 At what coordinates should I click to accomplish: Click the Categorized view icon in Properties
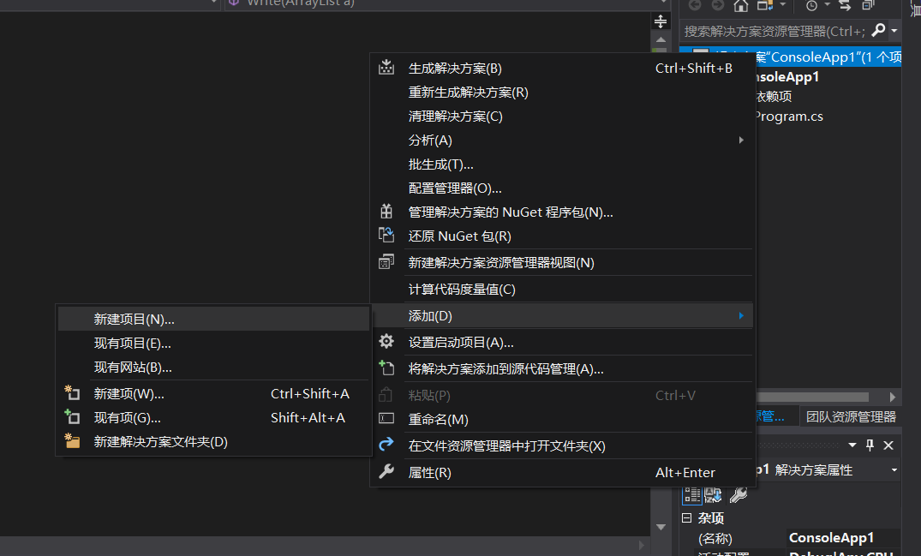click(692, 495)
